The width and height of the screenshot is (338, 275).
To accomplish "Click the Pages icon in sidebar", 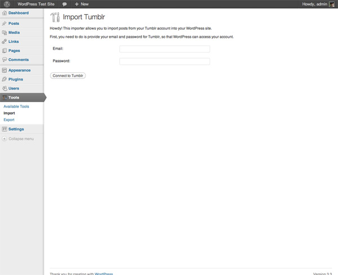I will pos(5,51).
